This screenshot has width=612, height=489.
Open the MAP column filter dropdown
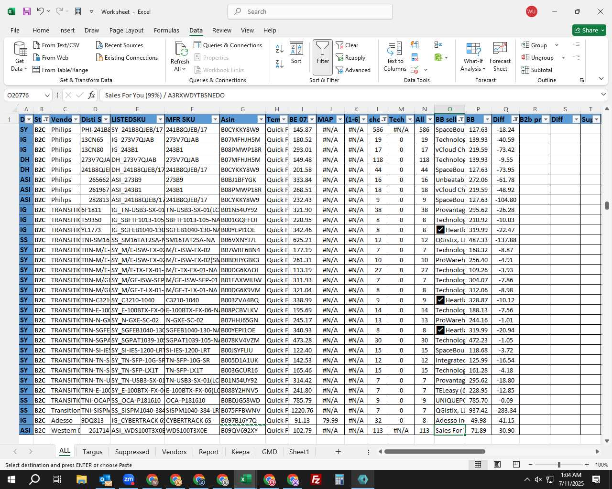(x=340, y=119)
